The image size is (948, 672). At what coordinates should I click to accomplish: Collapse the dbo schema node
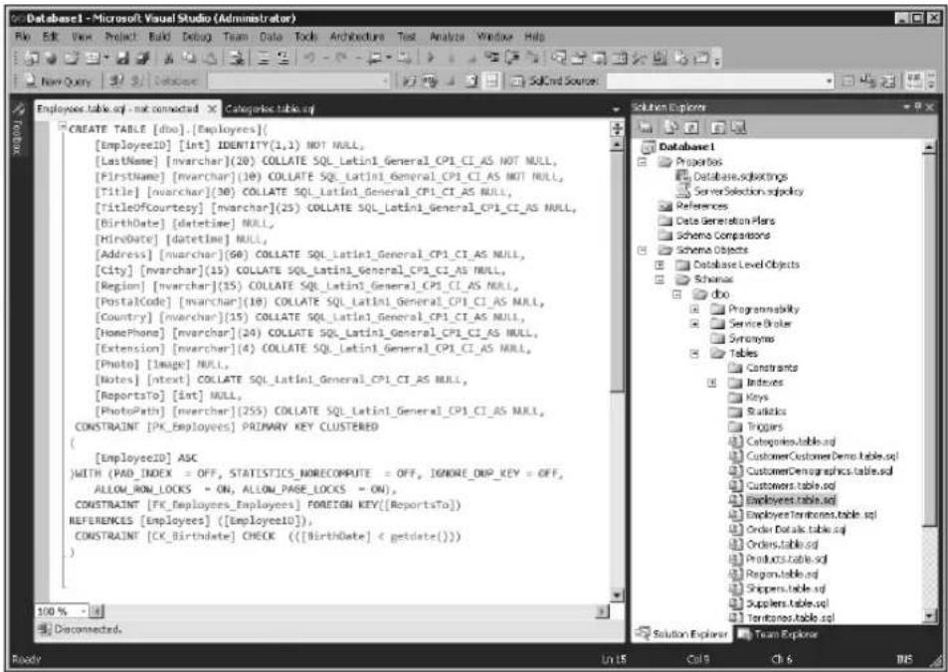pos(677,294)
